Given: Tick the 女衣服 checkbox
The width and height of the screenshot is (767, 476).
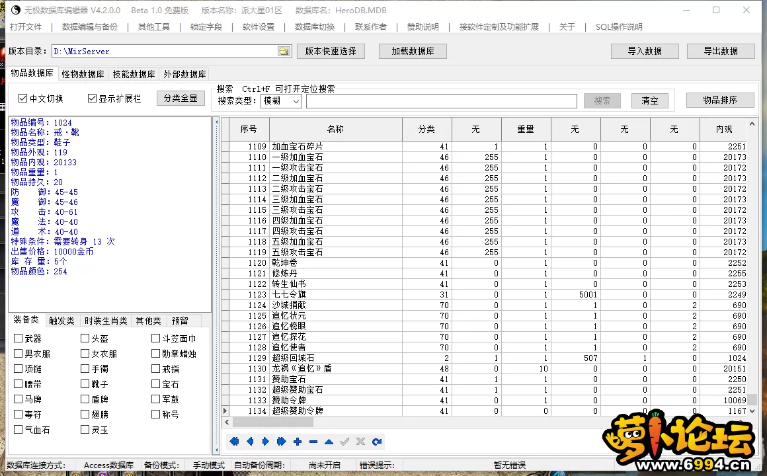Looking at the screenshot, I should pos(85,353).
